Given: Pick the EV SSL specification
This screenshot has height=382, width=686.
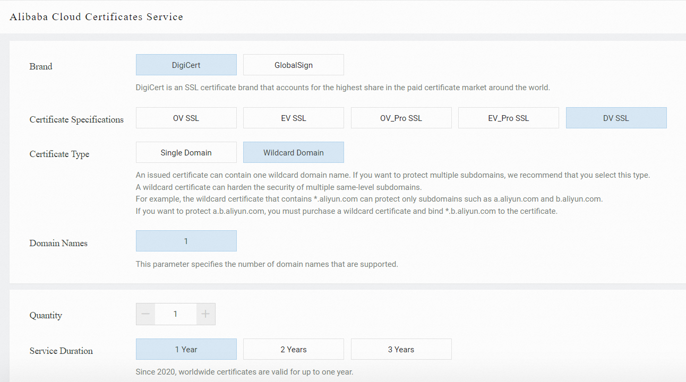Looking at the screenshot, I should pos(293,118).
